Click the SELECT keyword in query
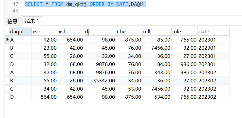The width and height of the screenshot is (242, 118). point(34,4)
